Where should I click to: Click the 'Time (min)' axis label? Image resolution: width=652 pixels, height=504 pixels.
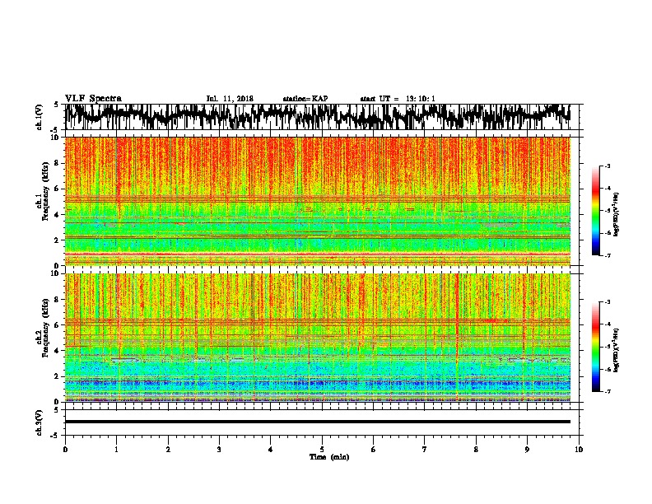pyautogui.click(x=329, y=457)
